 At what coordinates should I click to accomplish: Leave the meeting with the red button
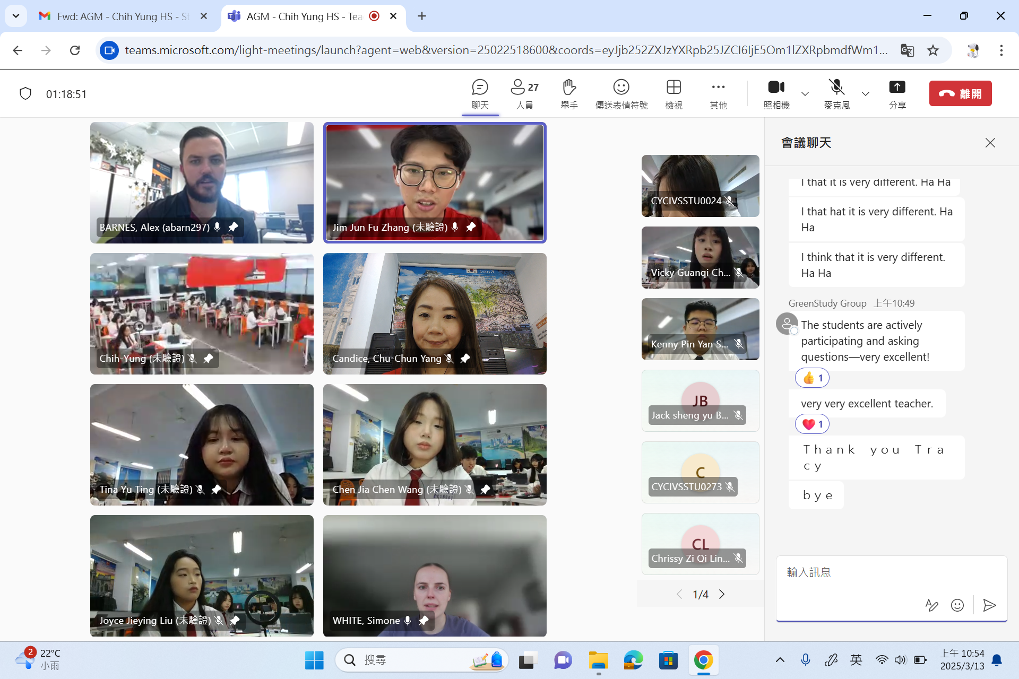coord(960,93)
